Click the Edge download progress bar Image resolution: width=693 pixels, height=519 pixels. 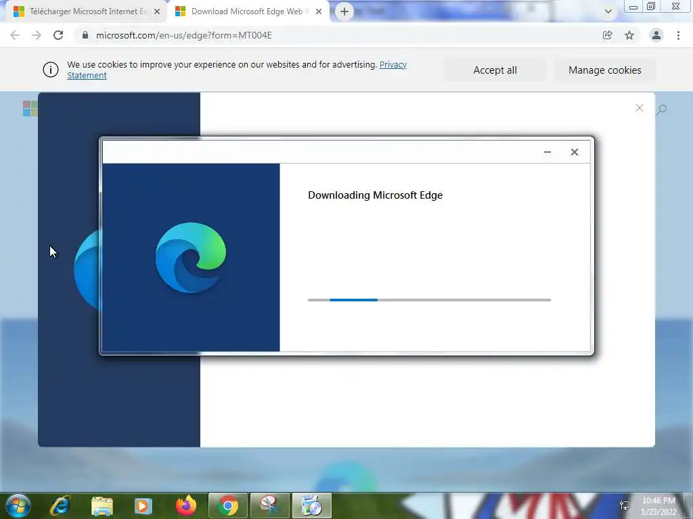pos(429,300)
